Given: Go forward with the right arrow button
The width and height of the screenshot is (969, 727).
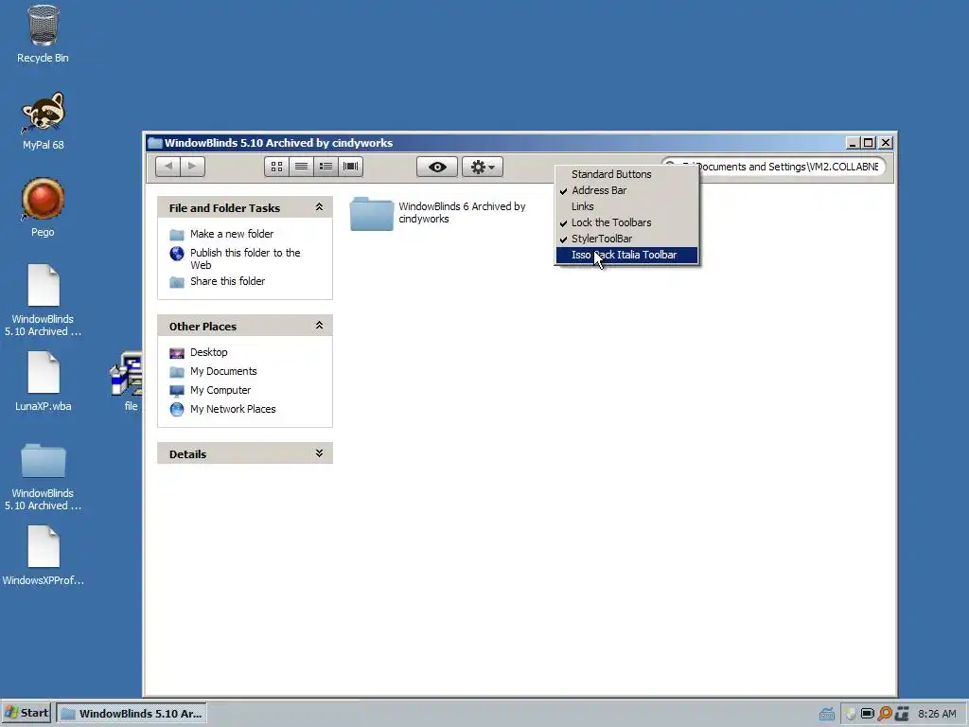Looking at the screenshot, I should click(x=192, y=167).
